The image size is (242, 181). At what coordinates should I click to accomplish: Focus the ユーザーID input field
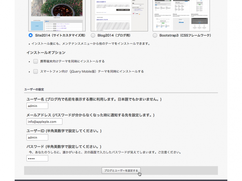(37, 137)
